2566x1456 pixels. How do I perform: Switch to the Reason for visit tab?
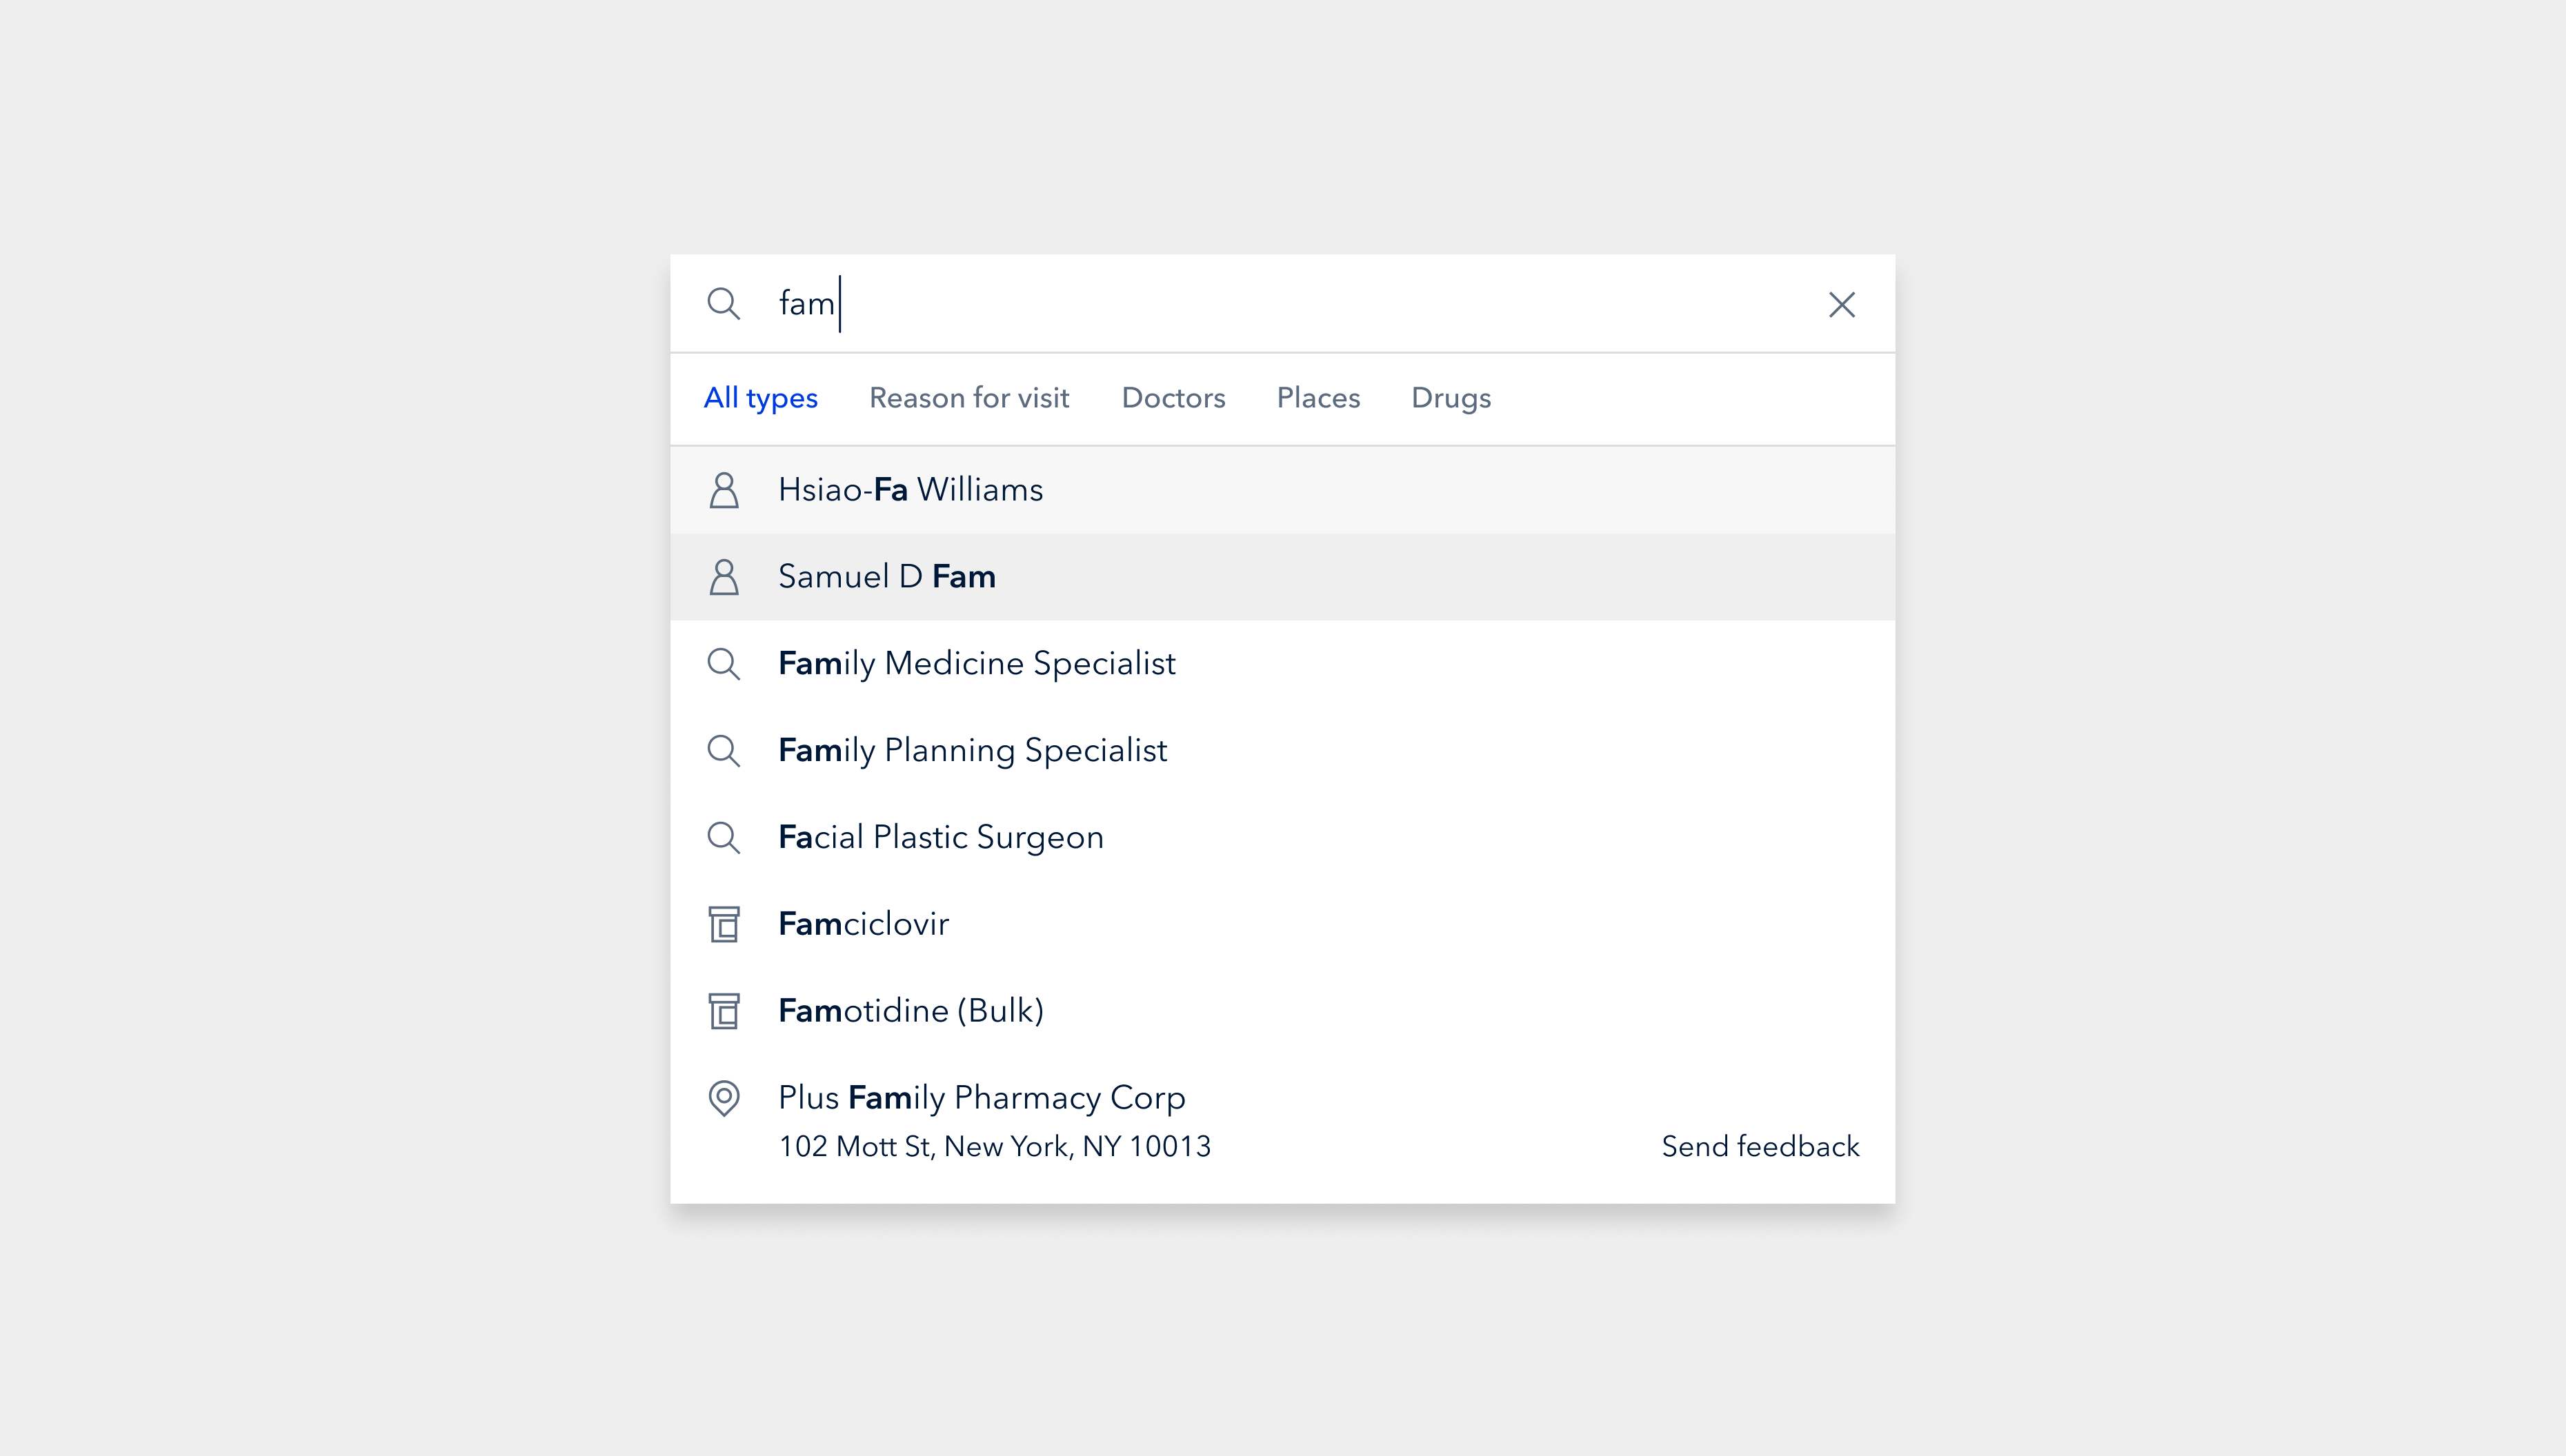[968, 398]
